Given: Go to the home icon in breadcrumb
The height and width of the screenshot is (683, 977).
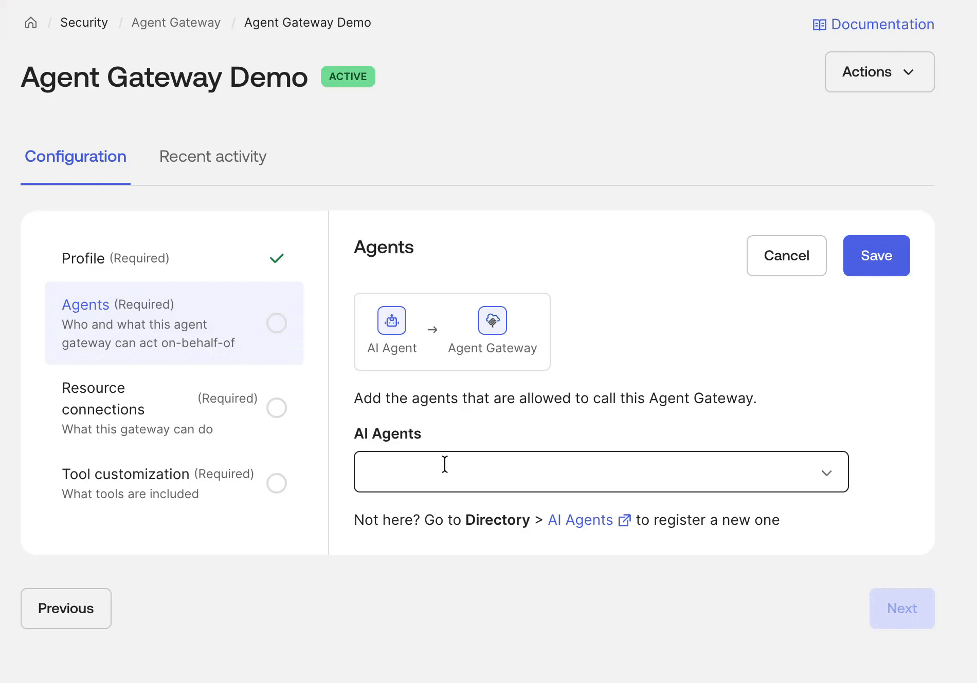Looking at the screenshot, I should pos(31,23).
